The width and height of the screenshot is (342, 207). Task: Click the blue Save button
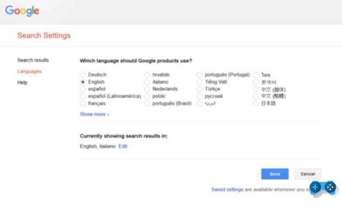275,174
